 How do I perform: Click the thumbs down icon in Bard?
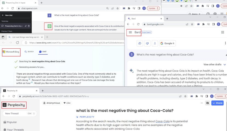(147, 43)
